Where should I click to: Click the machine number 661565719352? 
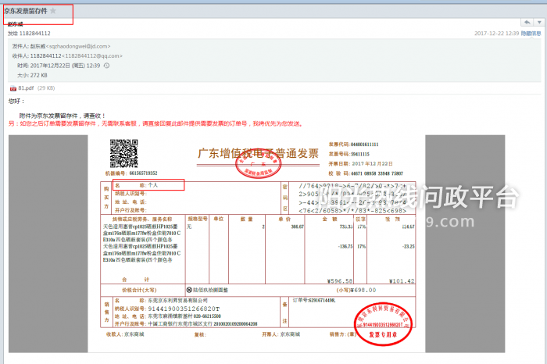[143, 173]
